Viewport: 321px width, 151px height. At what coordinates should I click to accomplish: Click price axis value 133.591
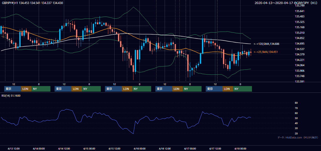click(300, 82)
